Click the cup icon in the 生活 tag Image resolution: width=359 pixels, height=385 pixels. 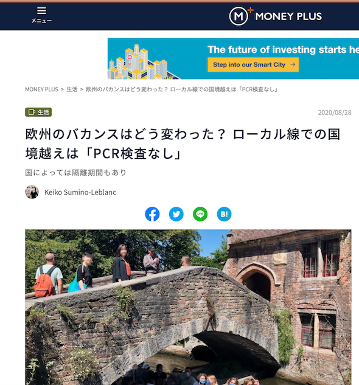32,112
